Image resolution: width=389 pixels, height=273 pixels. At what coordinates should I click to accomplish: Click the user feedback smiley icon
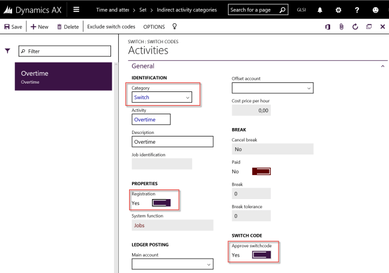coord(376,10)
